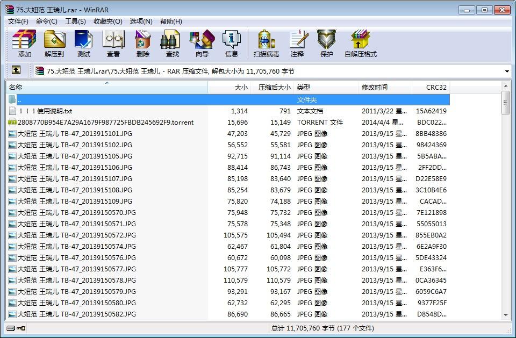
Task: Click the parent folder icon in the ".." row
Action: [12, 100]
